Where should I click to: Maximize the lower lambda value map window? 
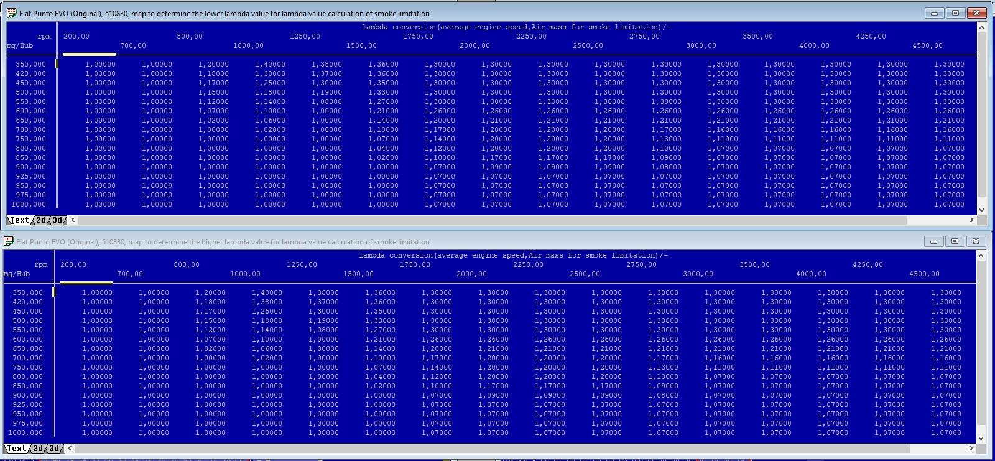[x=956, y=13]
